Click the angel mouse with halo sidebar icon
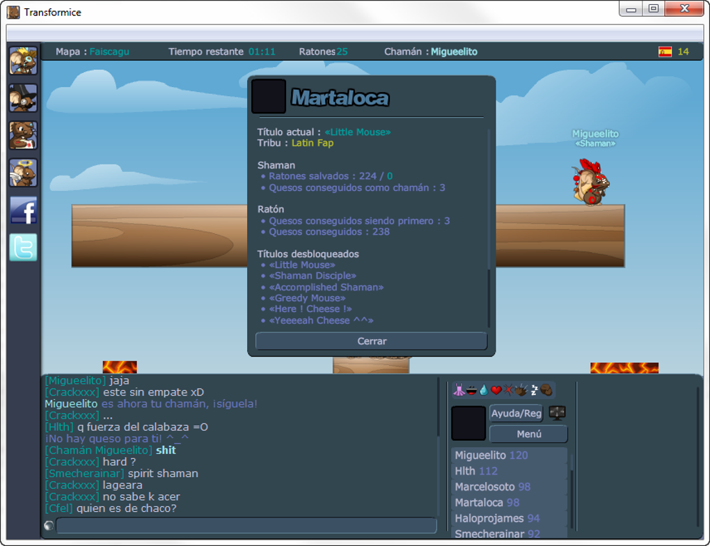This screenshot has width=710, height=546. 23,173
